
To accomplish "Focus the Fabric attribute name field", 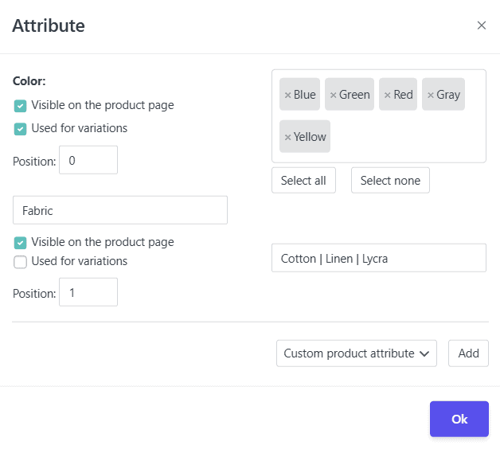I will pos(119,210).
